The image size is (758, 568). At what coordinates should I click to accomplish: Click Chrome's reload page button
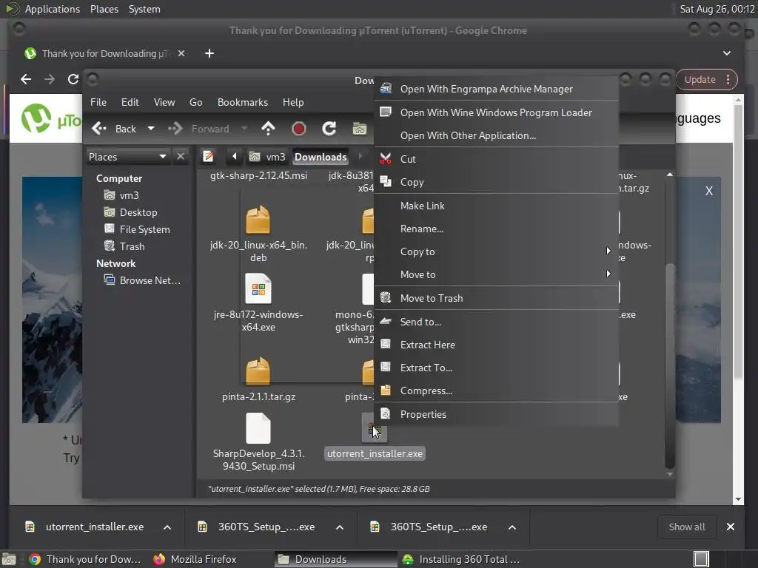click(x=73, y=79)
